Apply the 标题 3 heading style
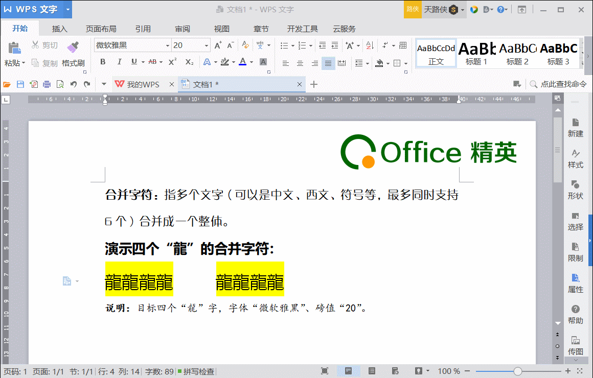This screenshot has width=593, height=378. coord(559,54)
